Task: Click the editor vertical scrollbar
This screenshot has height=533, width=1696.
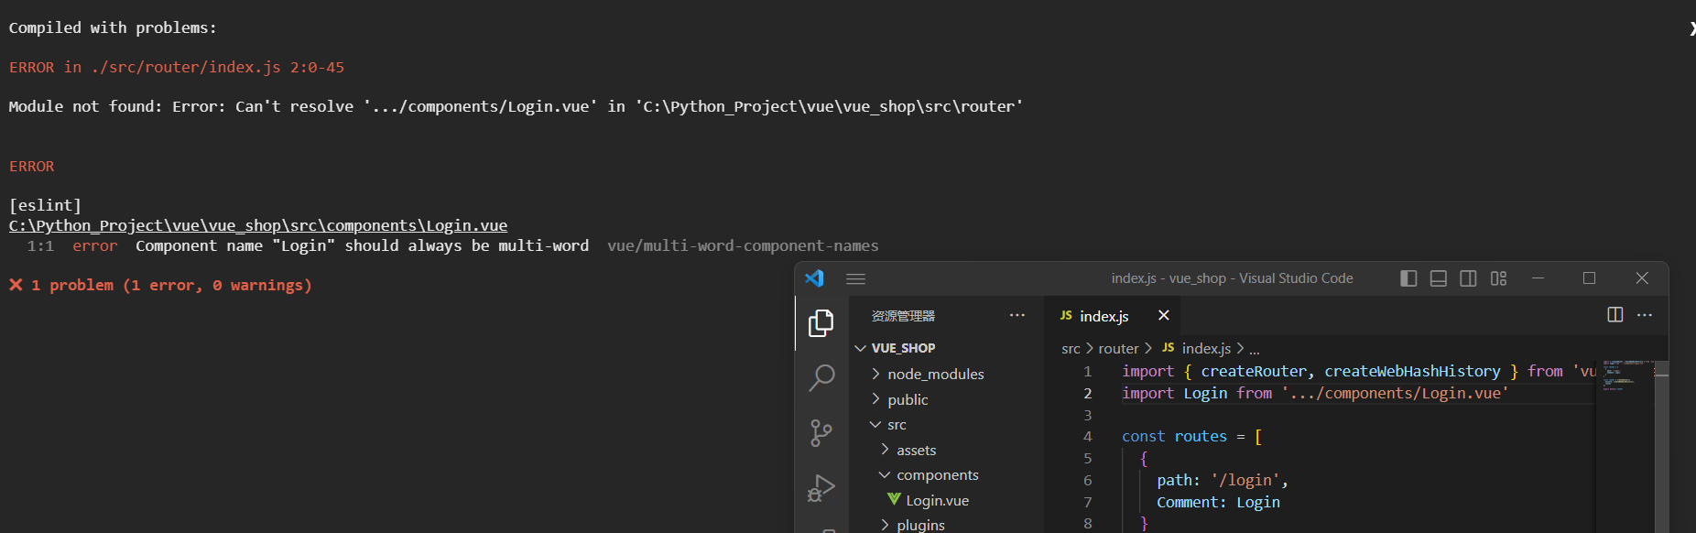Action: (x=1661, y=447)
